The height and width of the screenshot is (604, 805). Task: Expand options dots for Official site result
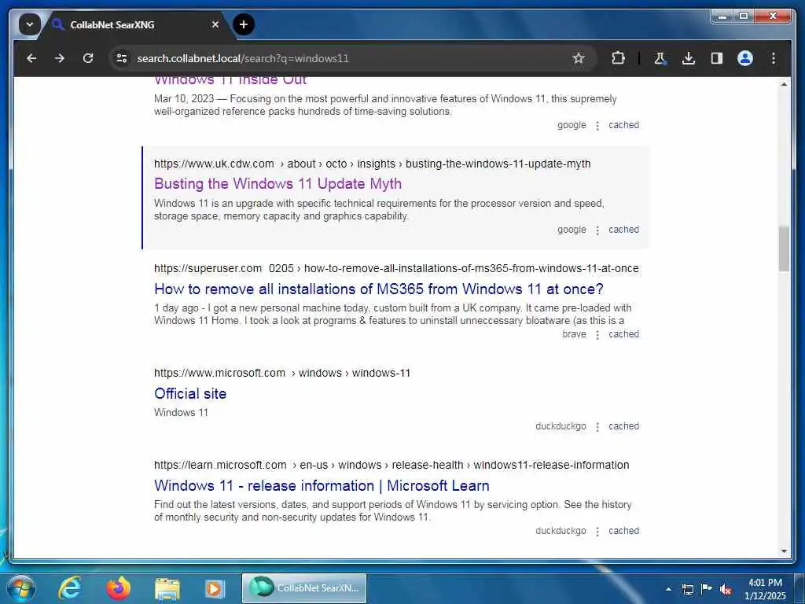coord(597,427)
